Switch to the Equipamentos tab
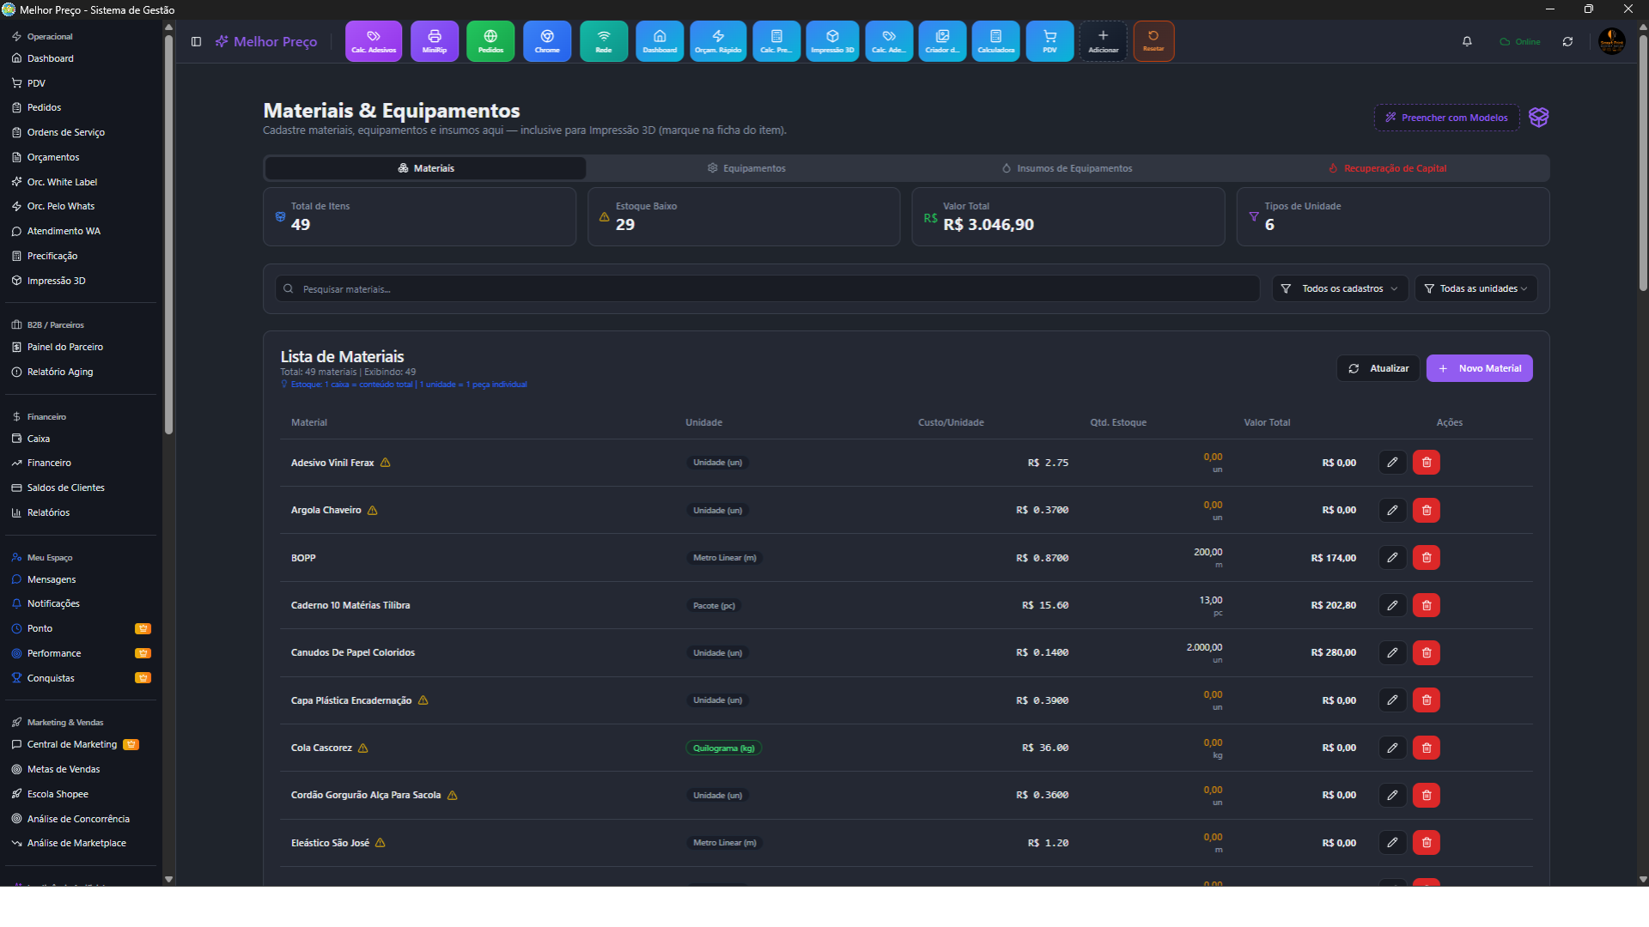Image resolution: width=1649 pixels, height=927 pixels. [x=746, y=168]
